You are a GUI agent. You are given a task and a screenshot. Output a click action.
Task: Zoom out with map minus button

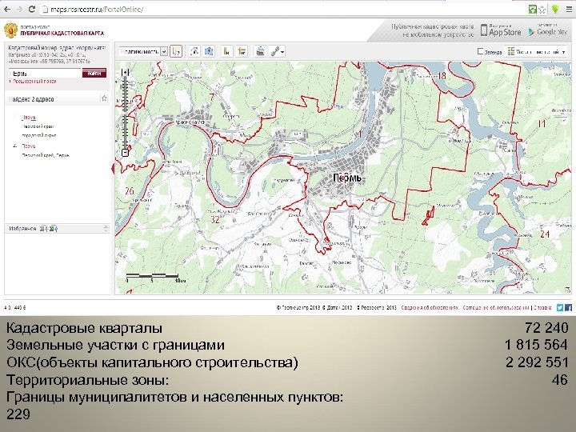125,153
